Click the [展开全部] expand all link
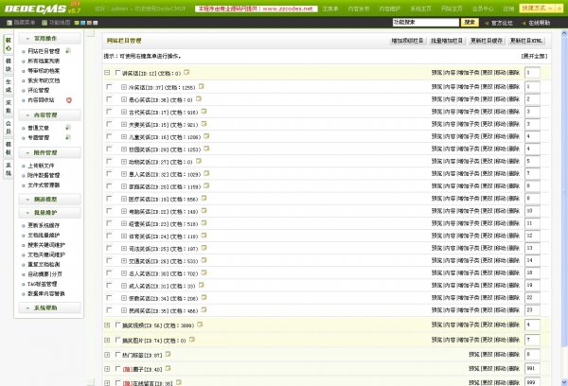The image size is (568, 386). tap(534, 56)
